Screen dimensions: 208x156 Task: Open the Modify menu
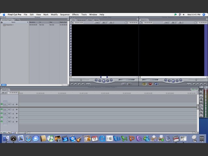pos(54,15)
